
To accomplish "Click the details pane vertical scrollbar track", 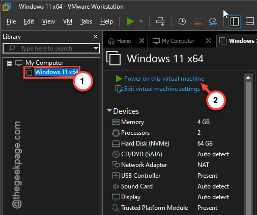I will pos(248,148).
